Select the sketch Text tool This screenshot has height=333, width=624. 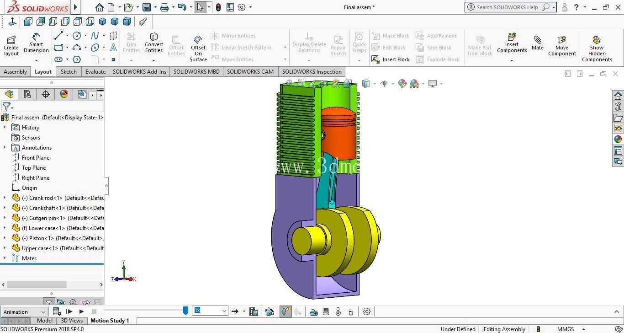pos(113,48)
